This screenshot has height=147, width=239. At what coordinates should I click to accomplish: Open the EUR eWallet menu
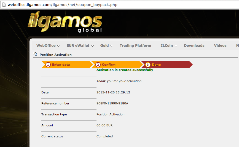78,46
